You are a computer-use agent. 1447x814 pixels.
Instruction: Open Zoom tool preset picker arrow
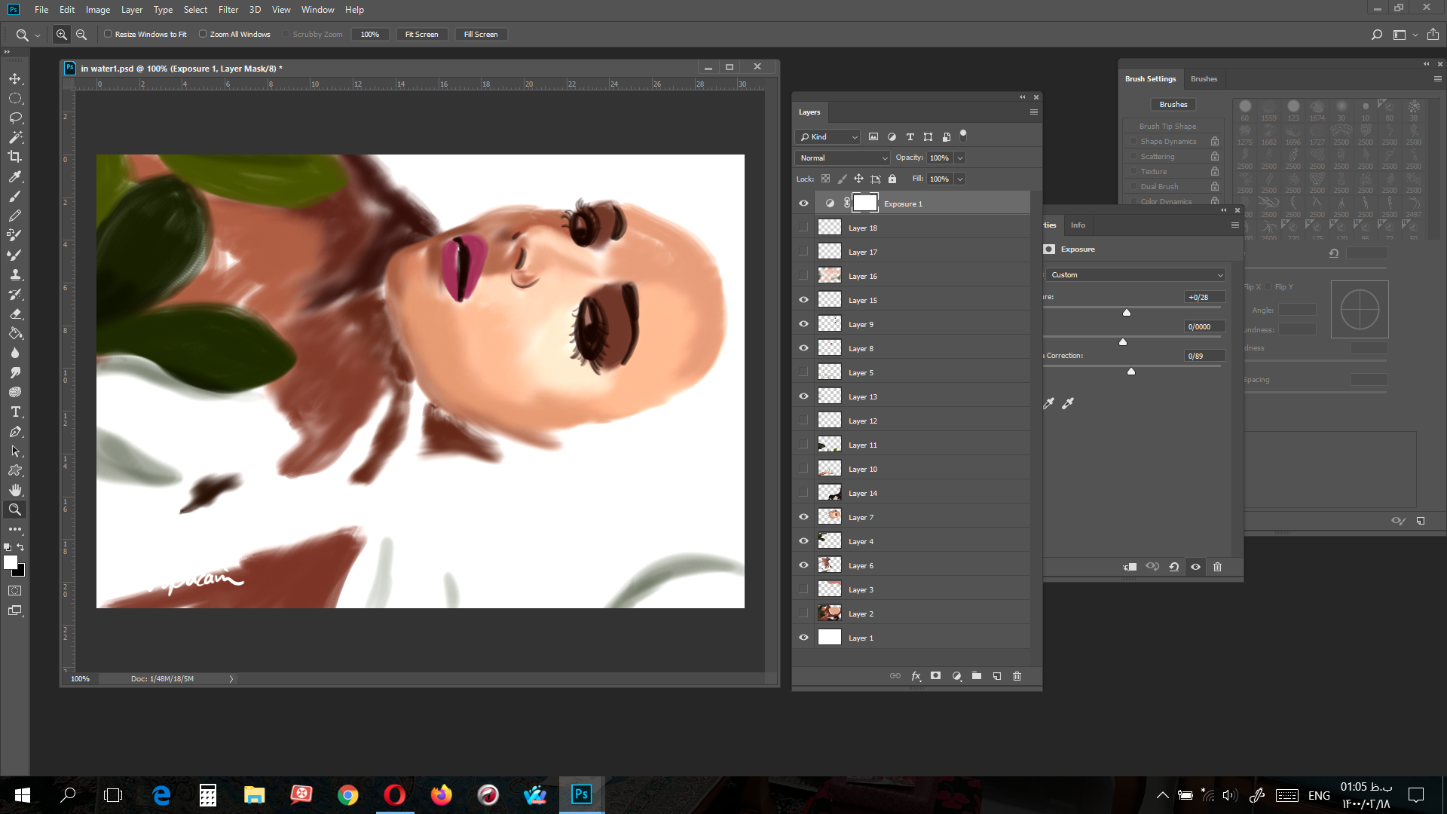(38, 35)
